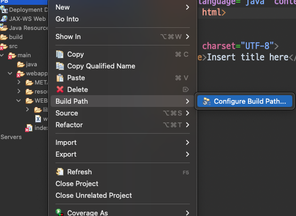Click the Coverage As icon
Image resolution: width=296 pixels, height=216 pixels.
pyautogui.click(x=59, y=212)
